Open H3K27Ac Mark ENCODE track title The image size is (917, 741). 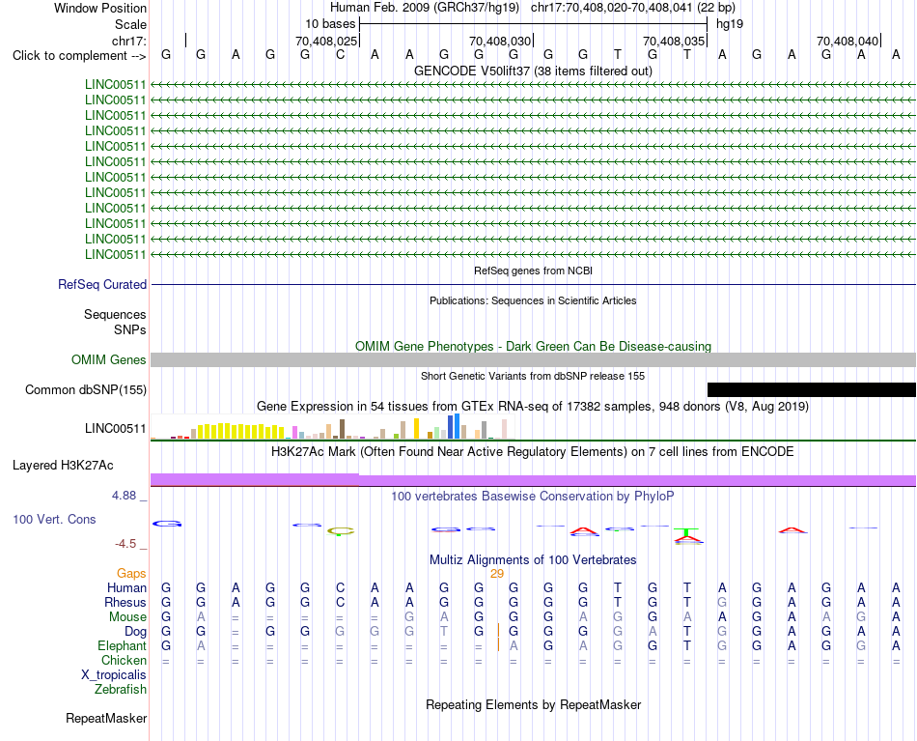pos(533,452)
